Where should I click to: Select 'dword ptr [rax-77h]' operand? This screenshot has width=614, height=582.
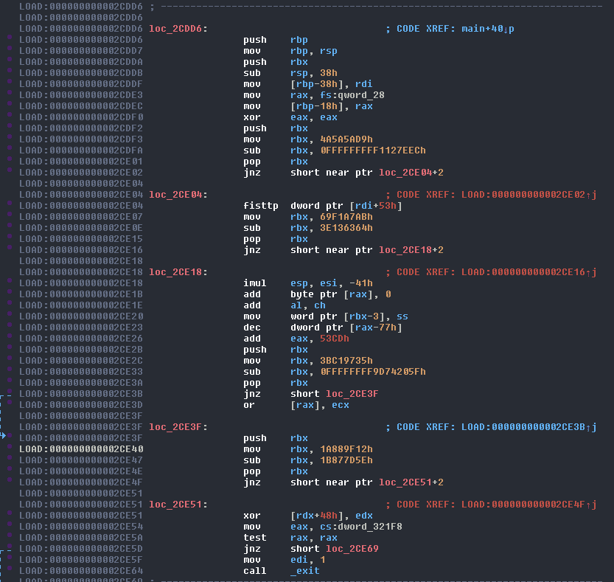pyautogui.click(x=346, y=328)
